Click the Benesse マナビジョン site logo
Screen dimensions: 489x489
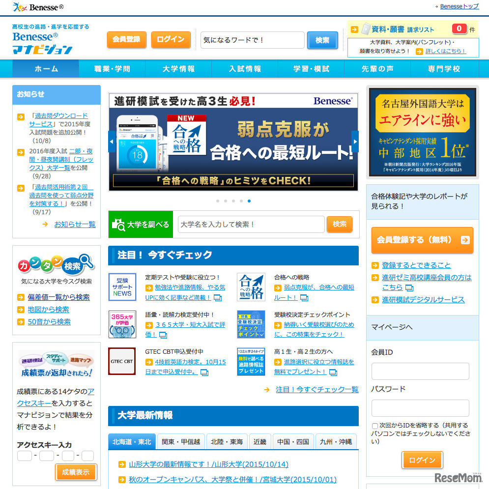43,43
